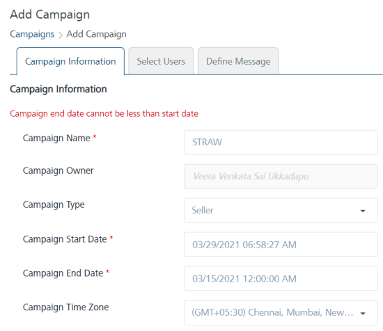Open the Campaign Information tab
The height and width of the screenshot is (331, 383).
[70, 61]
